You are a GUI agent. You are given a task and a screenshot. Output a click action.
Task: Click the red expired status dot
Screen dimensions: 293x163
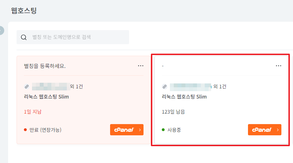pos(25,130)
